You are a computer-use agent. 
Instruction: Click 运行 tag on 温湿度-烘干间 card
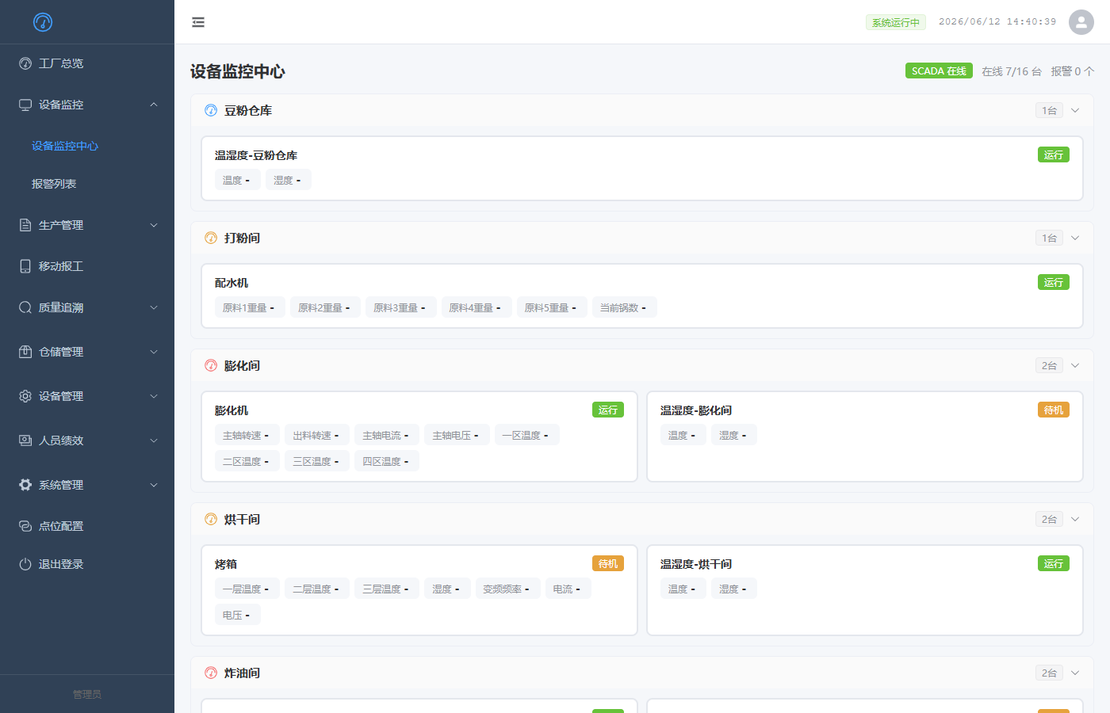1053,563
